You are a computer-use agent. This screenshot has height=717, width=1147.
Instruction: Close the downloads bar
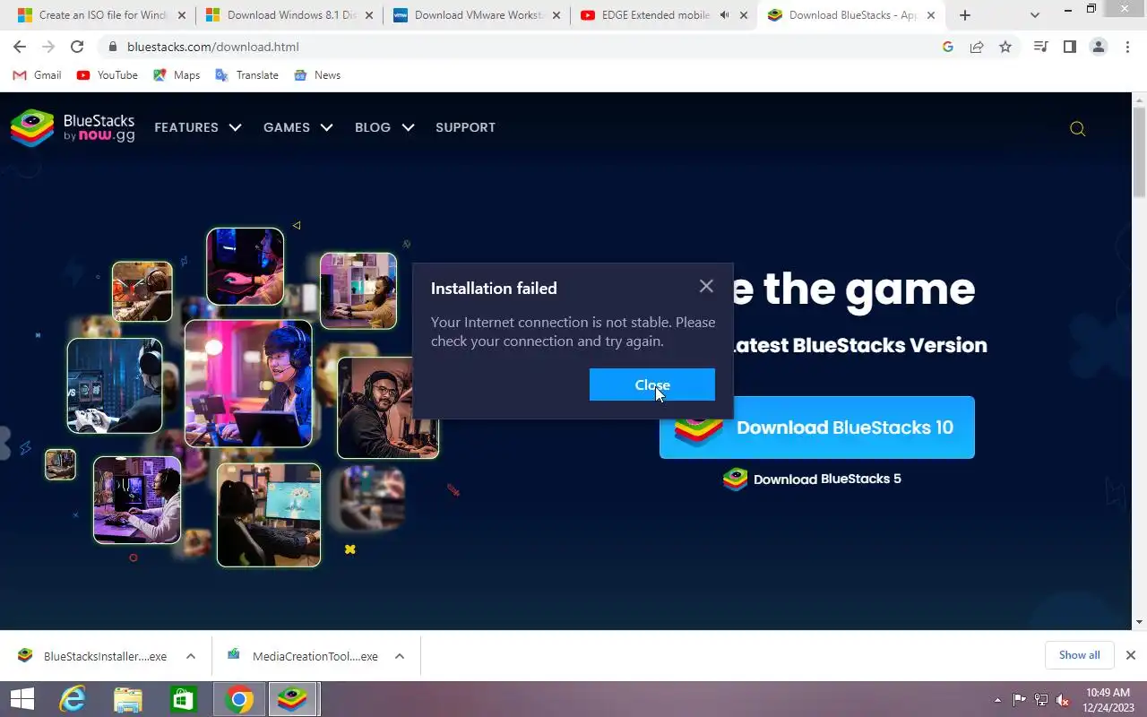[1131, 655]
